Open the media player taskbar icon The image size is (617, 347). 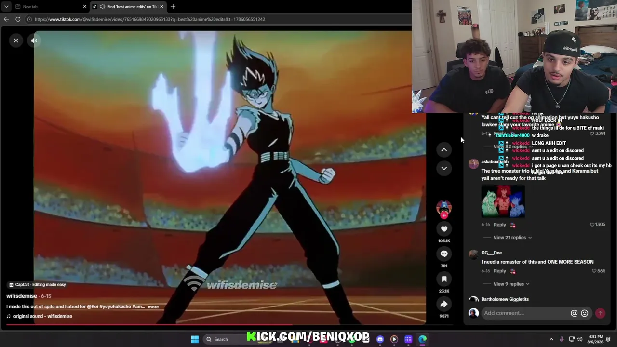tap(394, 339)
